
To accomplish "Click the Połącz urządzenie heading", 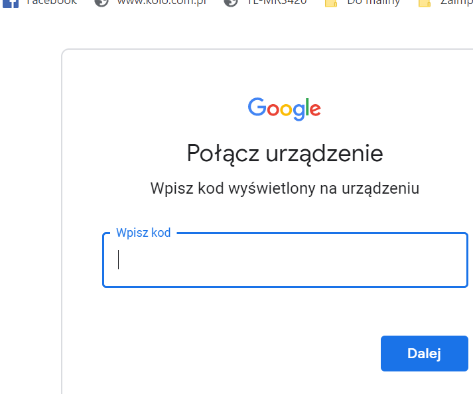I will click(285, 154).
